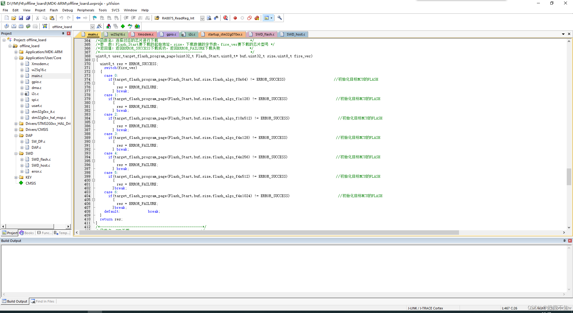573x313 pixels.
Task: Open window layout dropdown arrow
Action: pyautogui.click(x=271, y=18)
